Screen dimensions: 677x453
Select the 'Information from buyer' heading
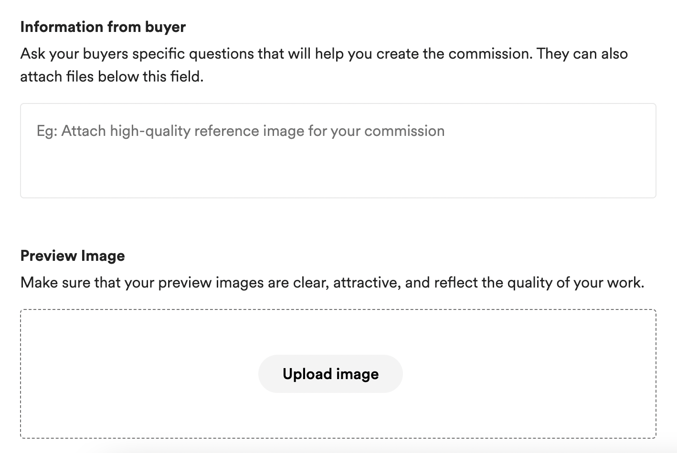[103, 27]
